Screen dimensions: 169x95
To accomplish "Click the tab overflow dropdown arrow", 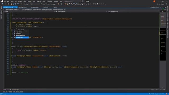I will point(164,7).
